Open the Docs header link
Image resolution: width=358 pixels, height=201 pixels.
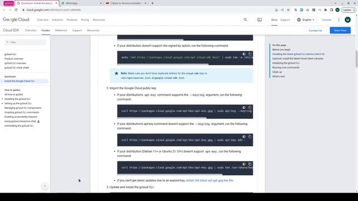tap(274, 20)
